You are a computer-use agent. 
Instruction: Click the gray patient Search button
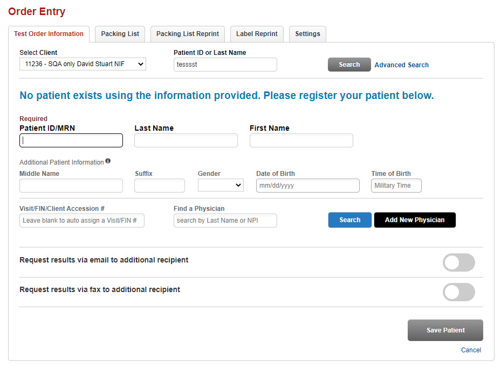coord(349,65)
